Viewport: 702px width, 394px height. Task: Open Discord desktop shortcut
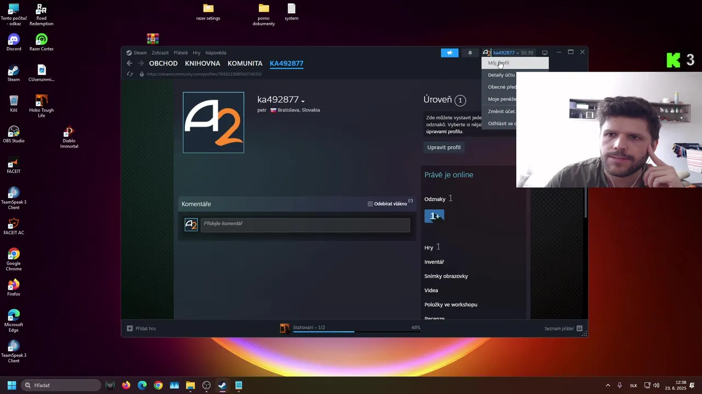point(14,42)
